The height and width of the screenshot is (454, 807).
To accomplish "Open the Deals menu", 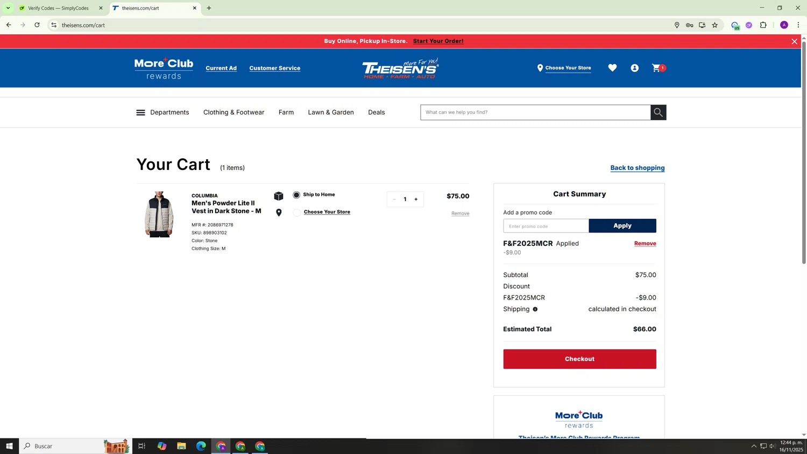I will coord(377,112).
